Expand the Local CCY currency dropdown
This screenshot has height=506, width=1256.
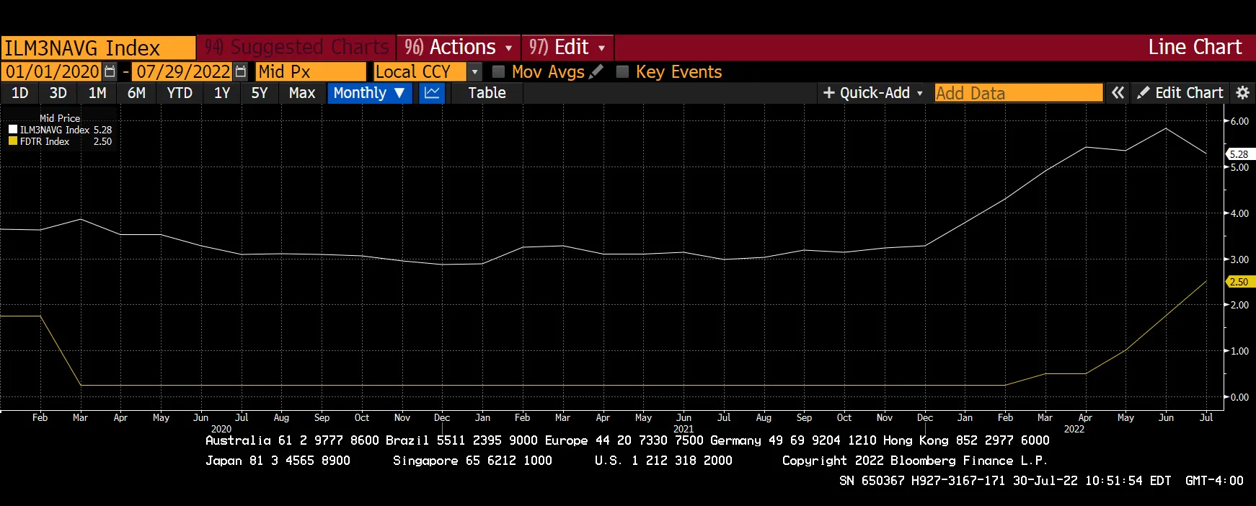coord(474,72)
